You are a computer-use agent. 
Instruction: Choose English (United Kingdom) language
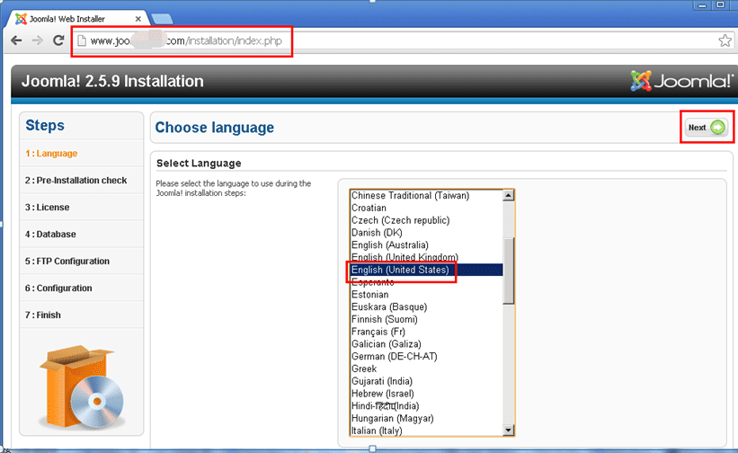click(426, 257)
